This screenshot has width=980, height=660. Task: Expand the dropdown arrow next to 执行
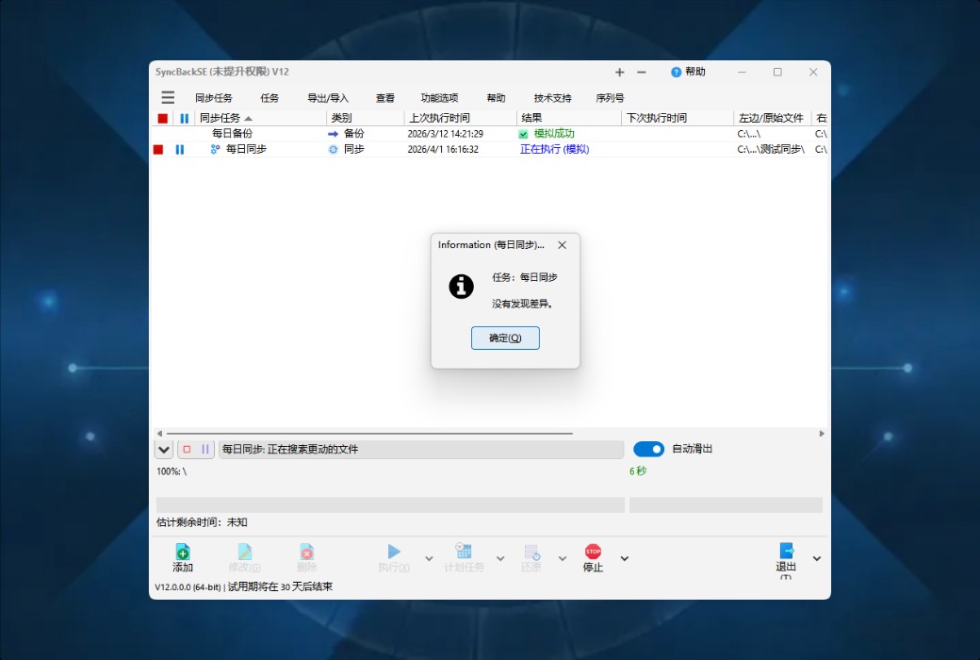pos(427,558)
